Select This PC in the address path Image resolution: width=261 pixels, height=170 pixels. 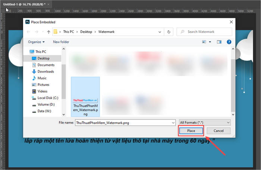(x=69, y=32)
